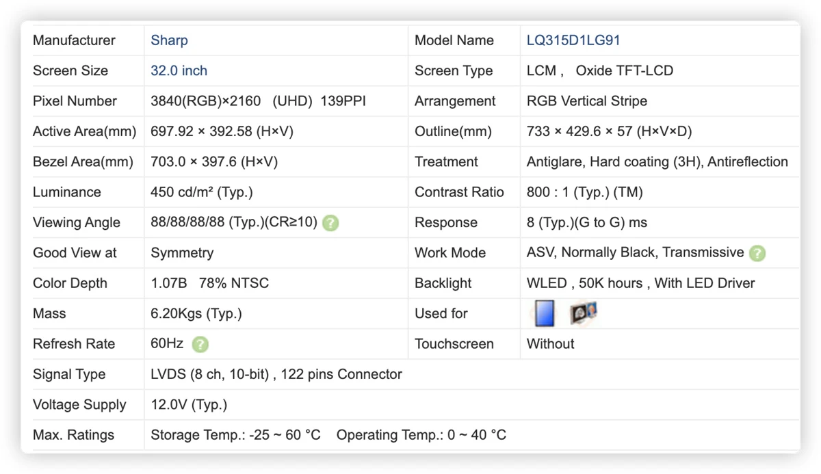Open the Sharp manufacturer link
The height and width of the screenshot is (474, 821).
click(169, 40)
